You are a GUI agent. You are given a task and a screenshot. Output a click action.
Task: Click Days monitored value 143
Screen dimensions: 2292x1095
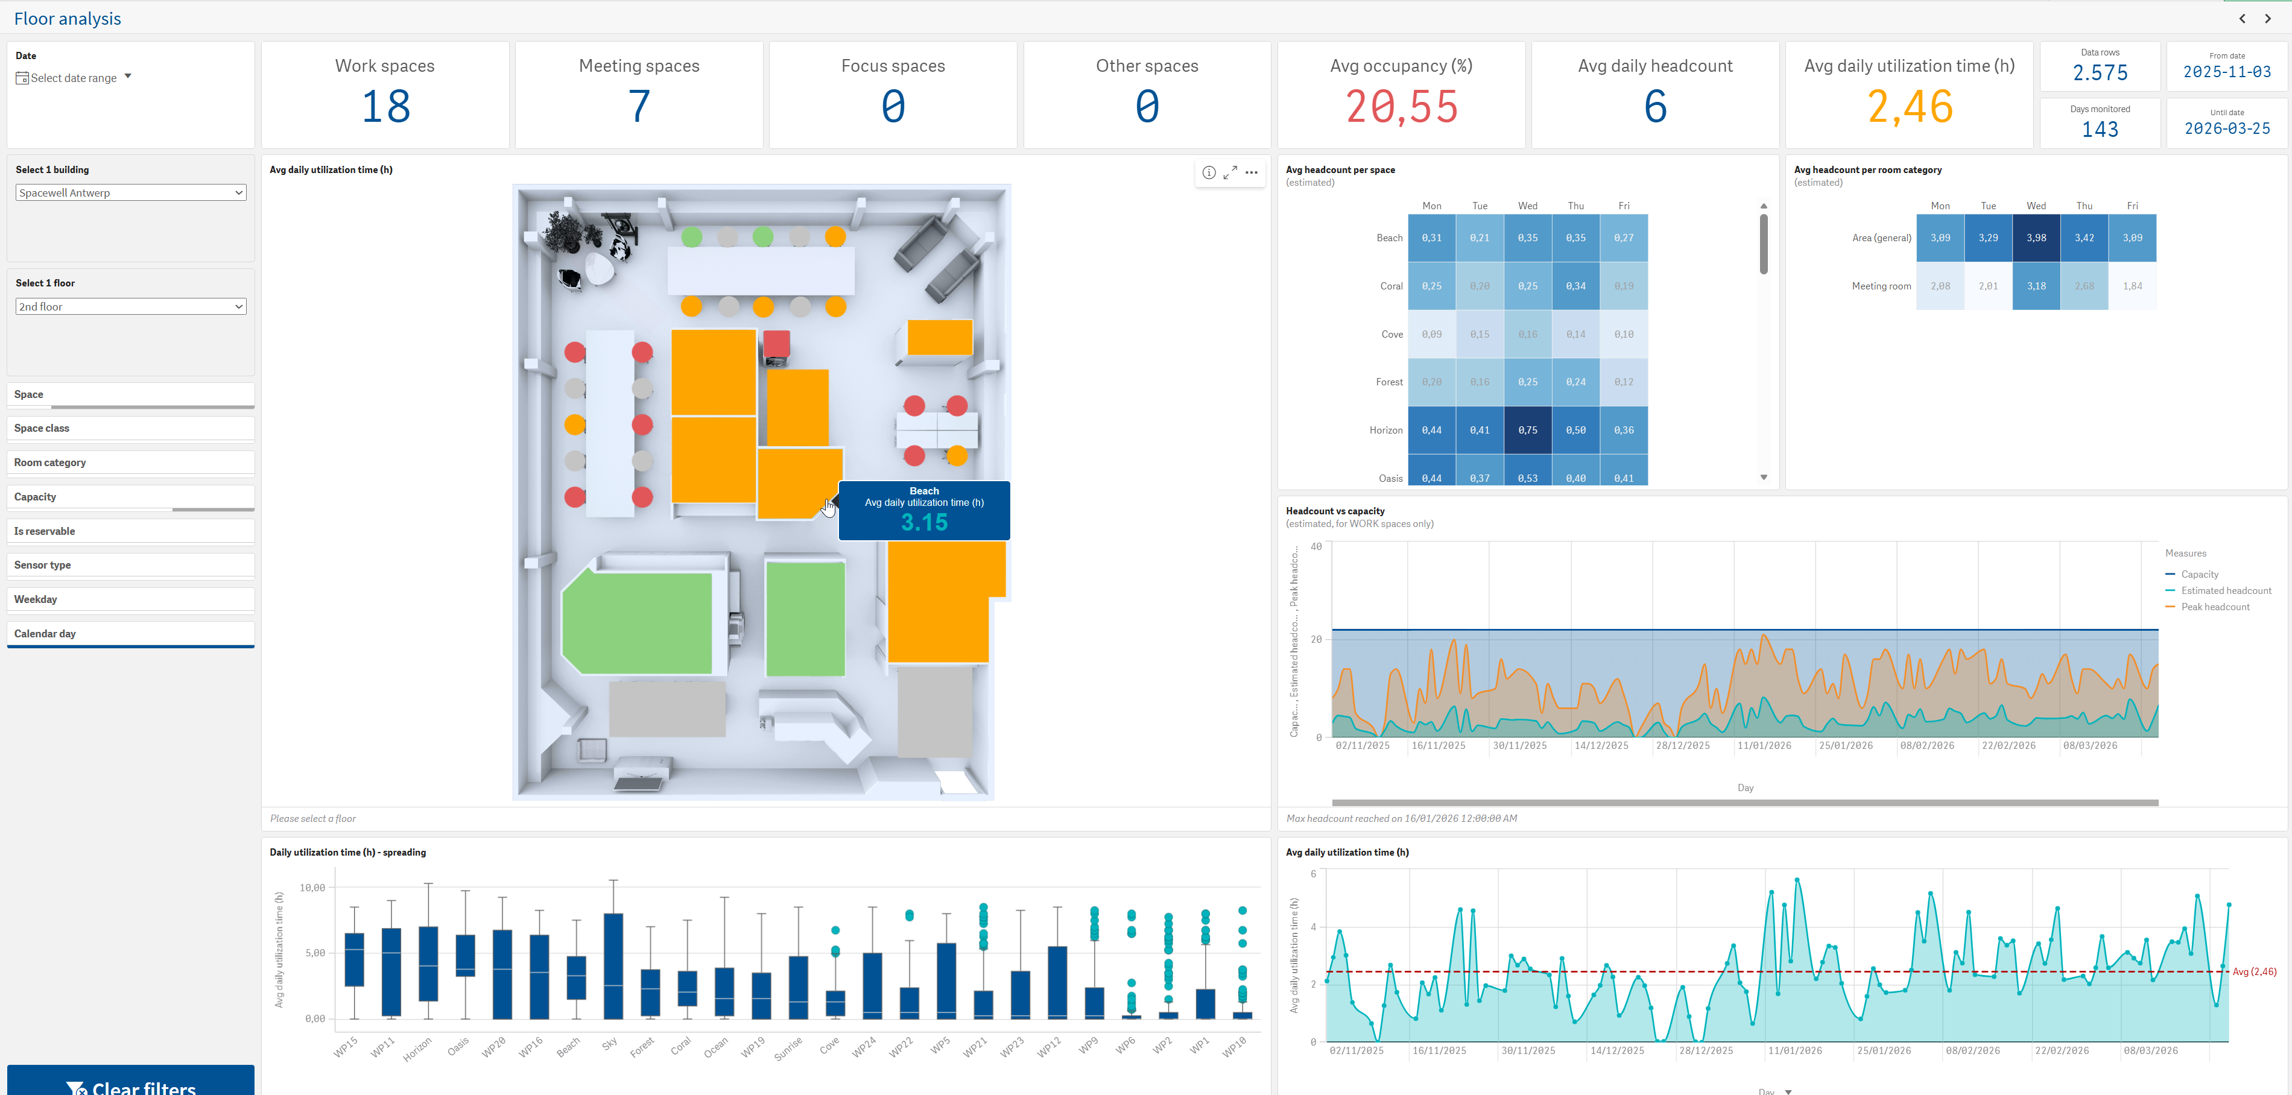(2100, 129)
